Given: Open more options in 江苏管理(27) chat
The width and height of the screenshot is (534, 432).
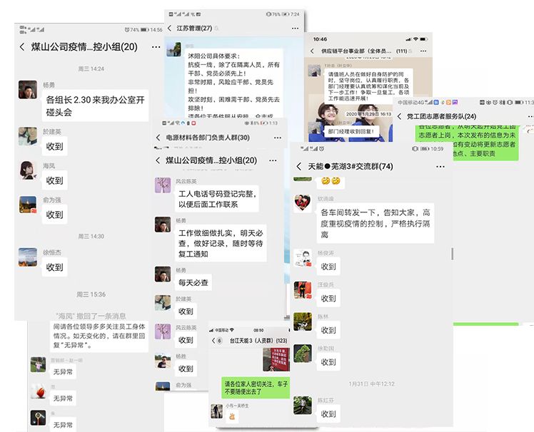Looking at the screenshot, I should [293, 29].
